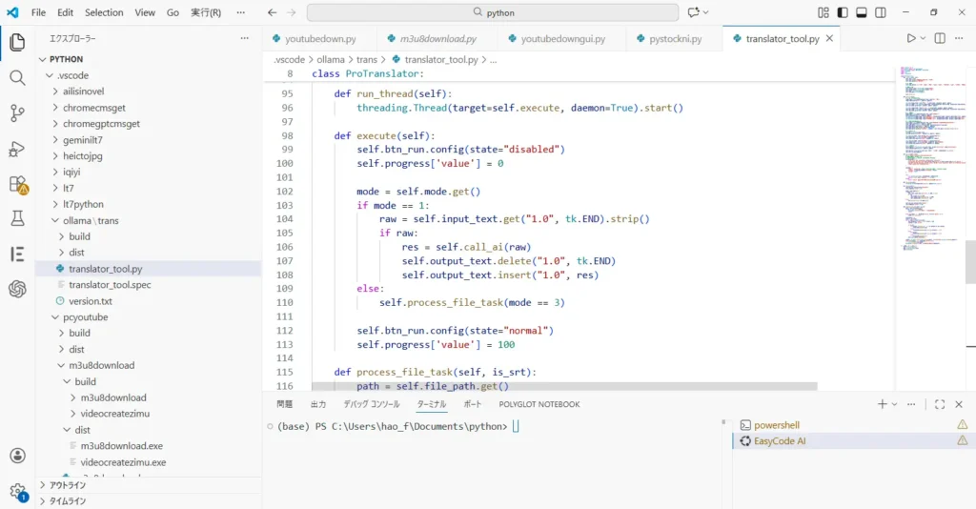Switch to 出力 panel tab
Screen dimensions: 976x509
[318, 404]
